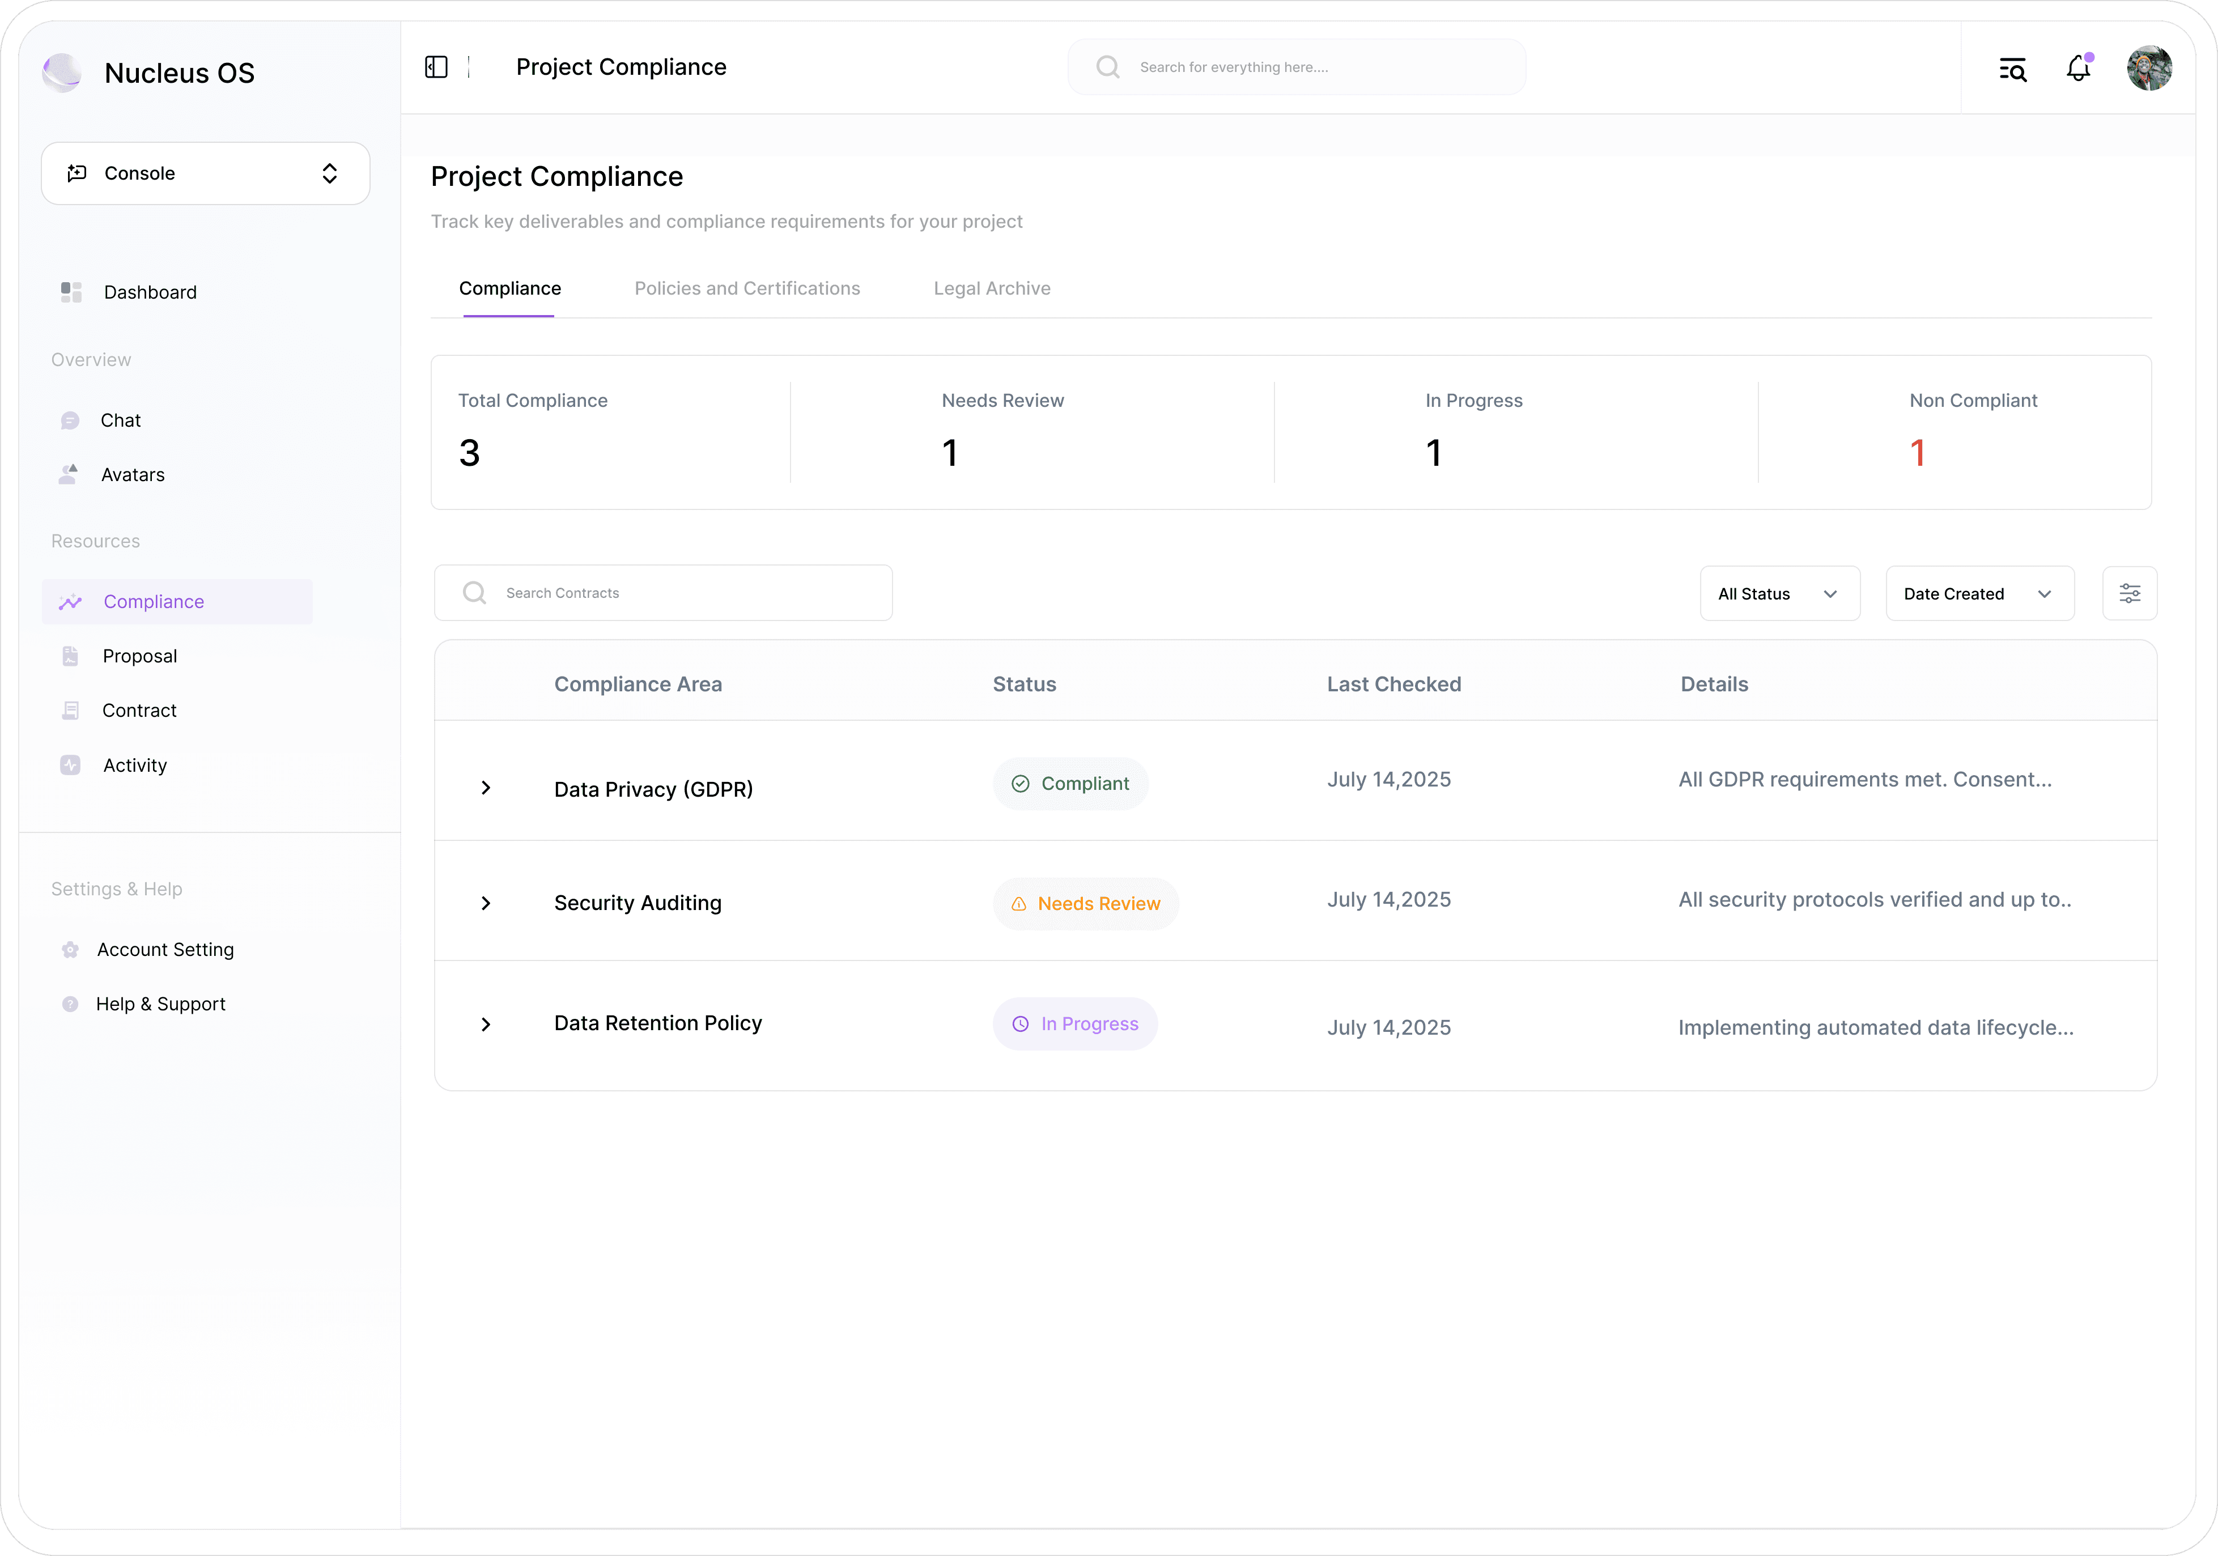Expand the Security Auditing row
2218x1556 pixels.
click(486, 903)
